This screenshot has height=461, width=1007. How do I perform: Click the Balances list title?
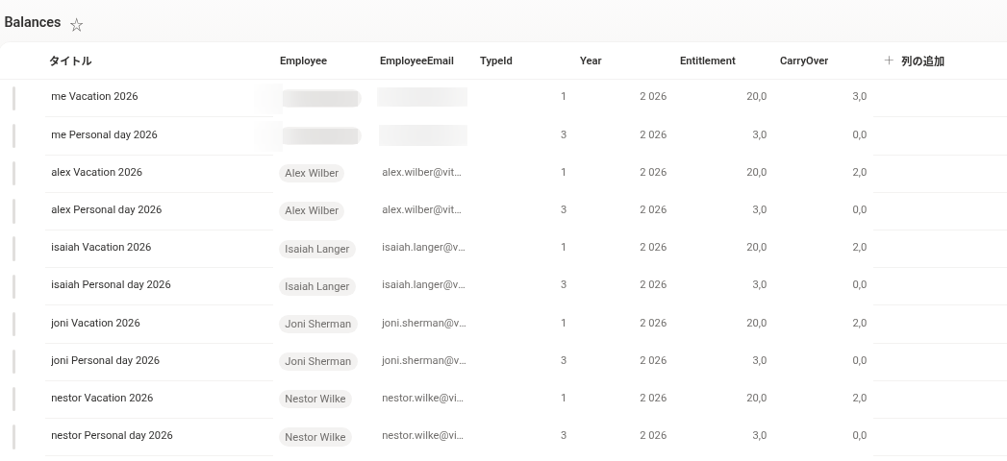click(32, 22)
